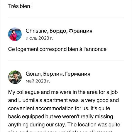The height and width of the screenshot is (132, 132).
Task: Select the location text Берлин, Германия
Action: [x=67, y=74]
